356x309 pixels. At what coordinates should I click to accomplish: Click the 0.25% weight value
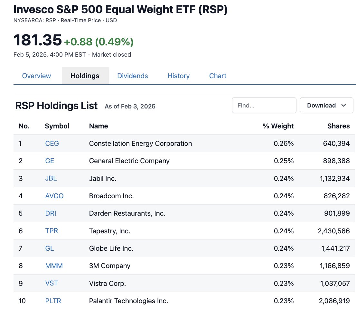284,161
